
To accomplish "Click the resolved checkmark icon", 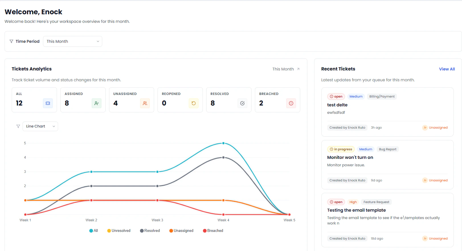I will click(242, 103).
